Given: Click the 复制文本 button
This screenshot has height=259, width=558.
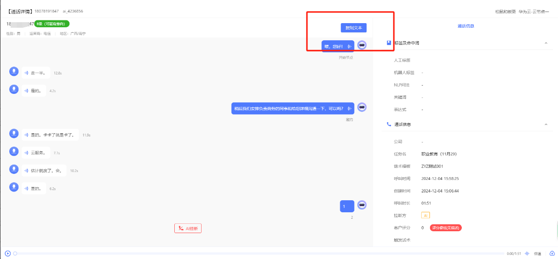Looking at the screenshot, I should (x=354, y=28).
